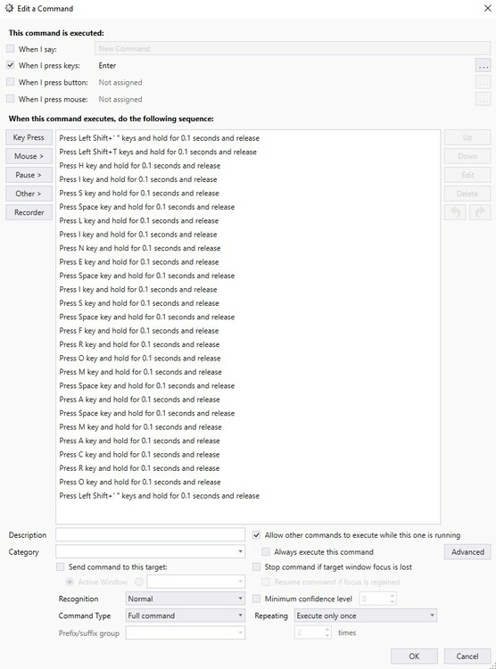Image resolution: width=496 pixels, height=669 pixels.
Task: Check Stop command if target focus lost
Action: tap(257, 566)
